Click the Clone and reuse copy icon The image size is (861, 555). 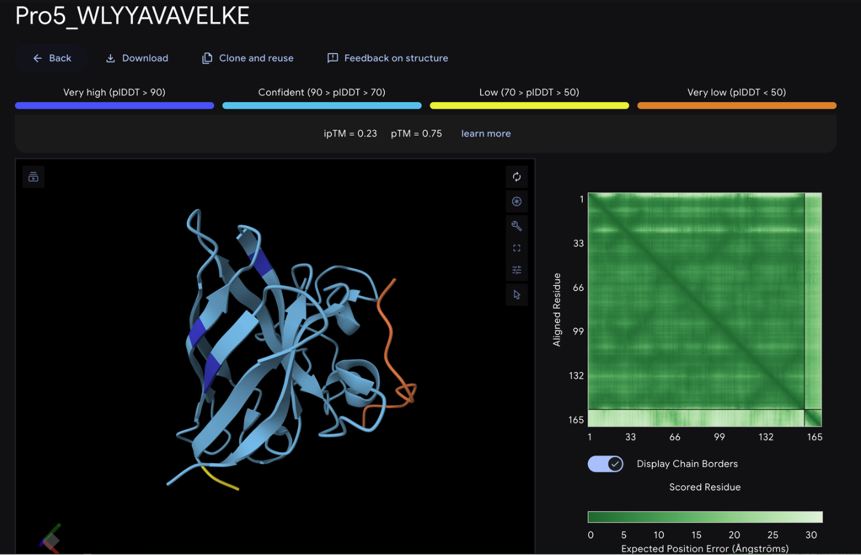207,58
